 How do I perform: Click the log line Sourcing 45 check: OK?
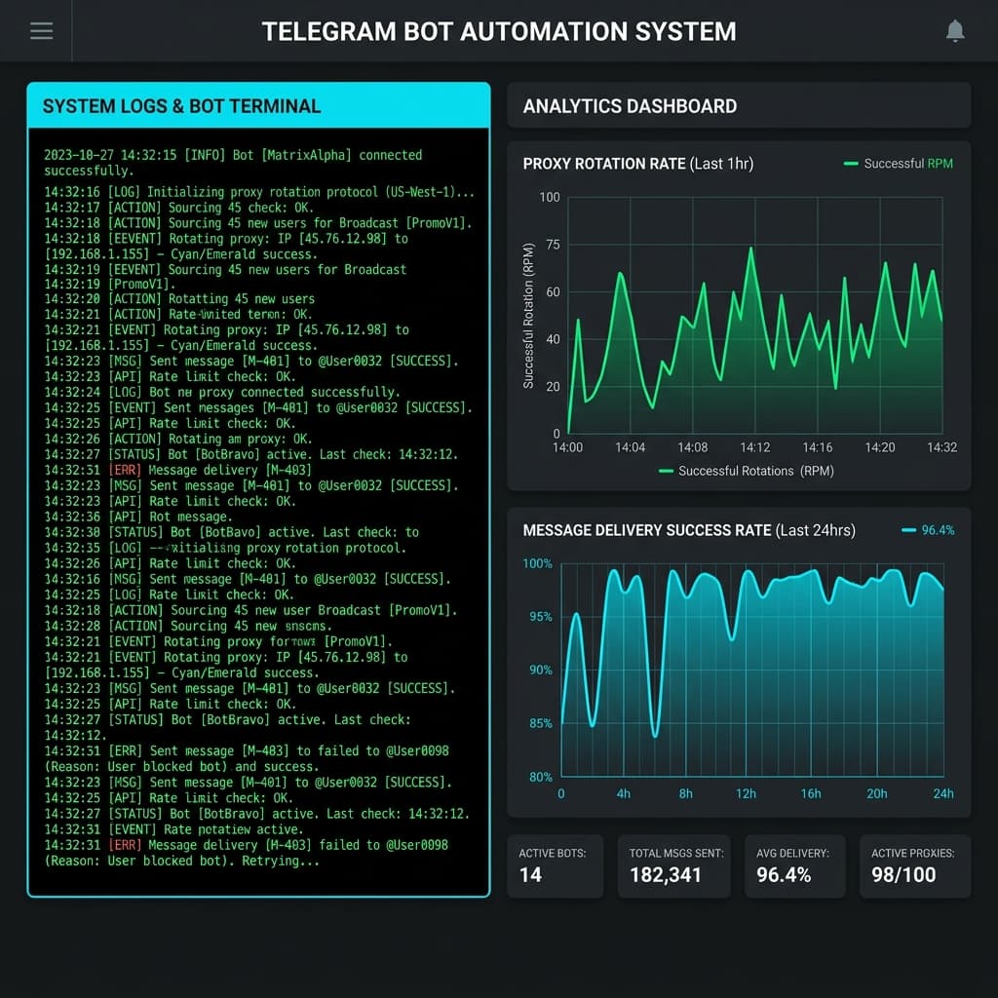pyautogui.click(x=179, y=208)
